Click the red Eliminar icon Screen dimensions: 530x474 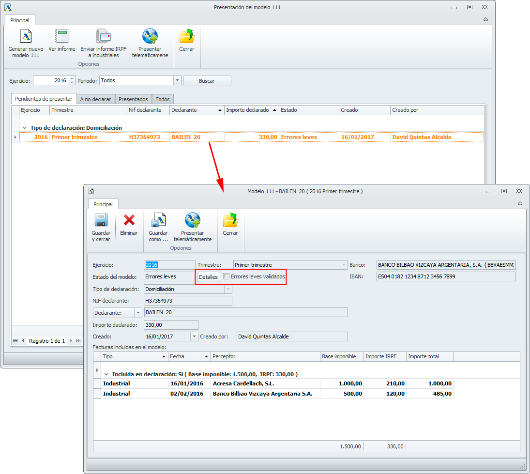pyautogui.click(x=129, y=221)
